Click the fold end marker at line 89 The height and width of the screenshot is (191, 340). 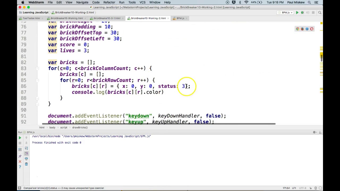point(37,104)
